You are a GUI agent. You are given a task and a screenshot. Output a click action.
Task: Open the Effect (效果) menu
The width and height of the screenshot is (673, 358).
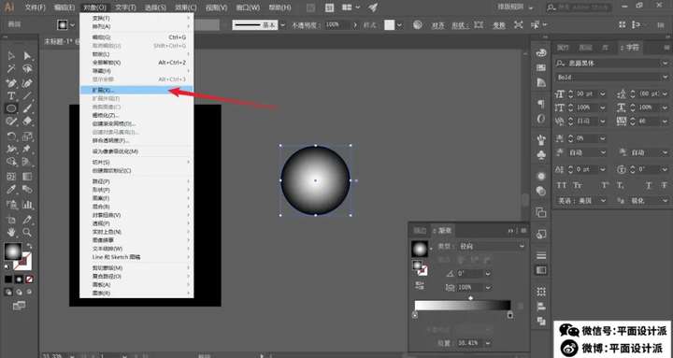(x=185, y=7)
